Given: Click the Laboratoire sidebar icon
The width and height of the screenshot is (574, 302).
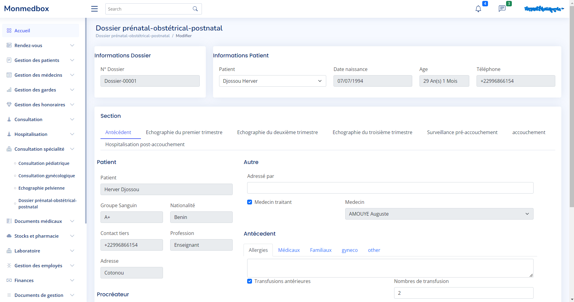Looking at the screenshot, I should (9, 251).
